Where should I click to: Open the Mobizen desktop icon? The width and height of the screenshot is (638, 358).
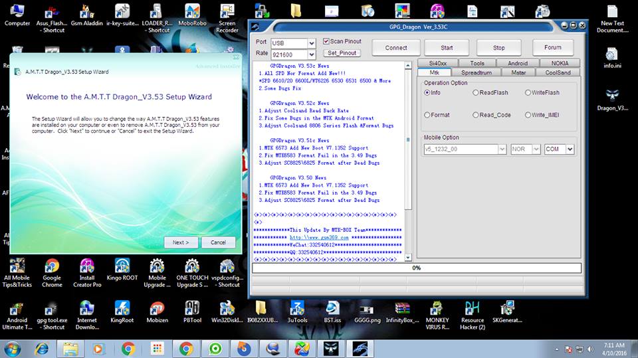click(x=157, y=312)
